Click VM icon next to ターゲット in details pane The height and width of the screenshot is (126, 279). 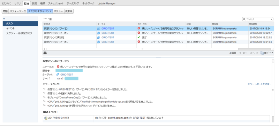coord(58,74)
